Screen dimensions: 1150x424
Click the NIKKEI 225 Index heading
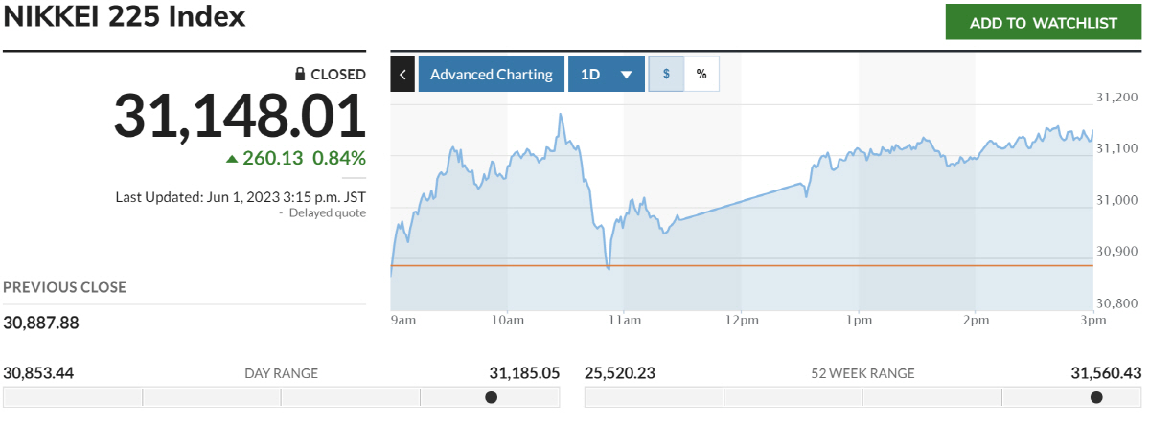125,17
